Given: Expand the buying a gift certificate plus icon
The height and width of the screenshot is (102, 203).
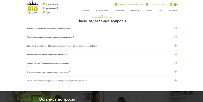Looking at the screenshot, I should point(176,63).
